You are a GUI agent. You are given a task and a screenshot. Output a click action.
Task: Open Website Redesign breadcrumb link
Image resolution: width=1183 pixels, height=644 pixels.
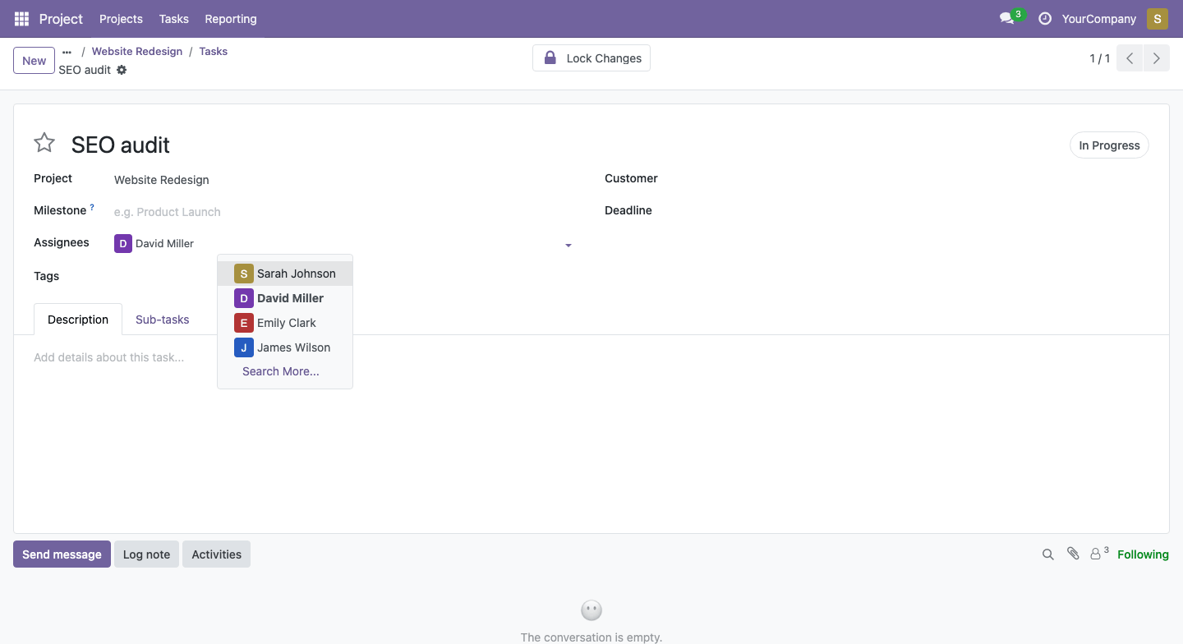coord(137,51)
